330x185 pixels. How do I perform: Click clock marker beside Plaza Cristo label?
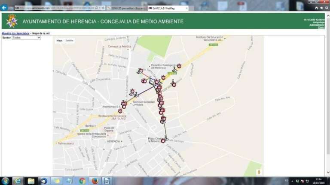(x=163, y=141)
